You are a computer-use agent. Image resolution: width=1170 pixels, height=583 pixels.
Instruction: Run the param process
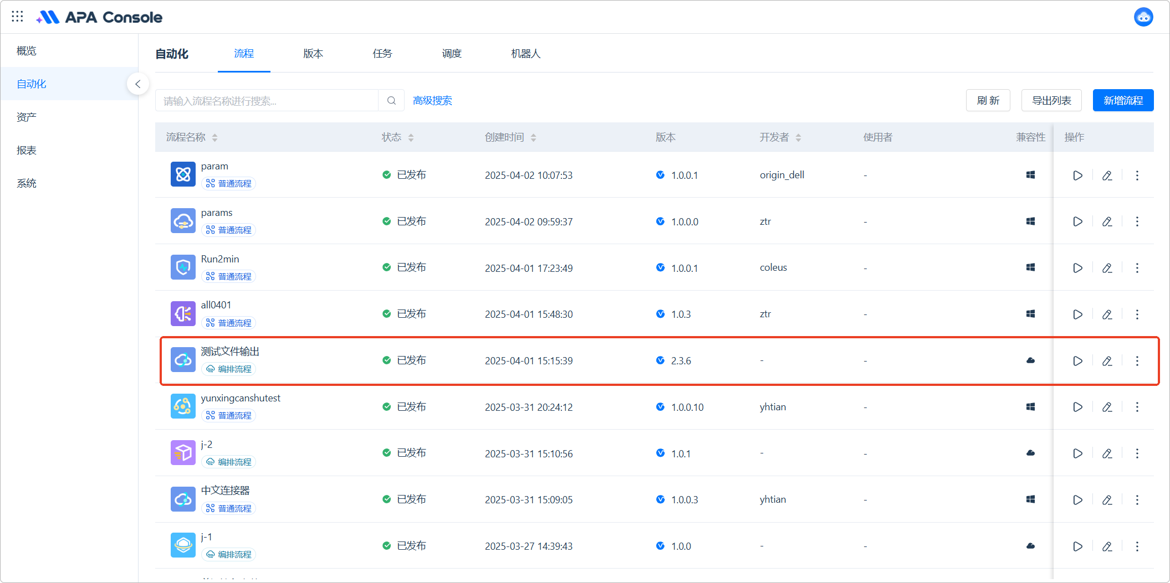click(x=1077, y=176)
